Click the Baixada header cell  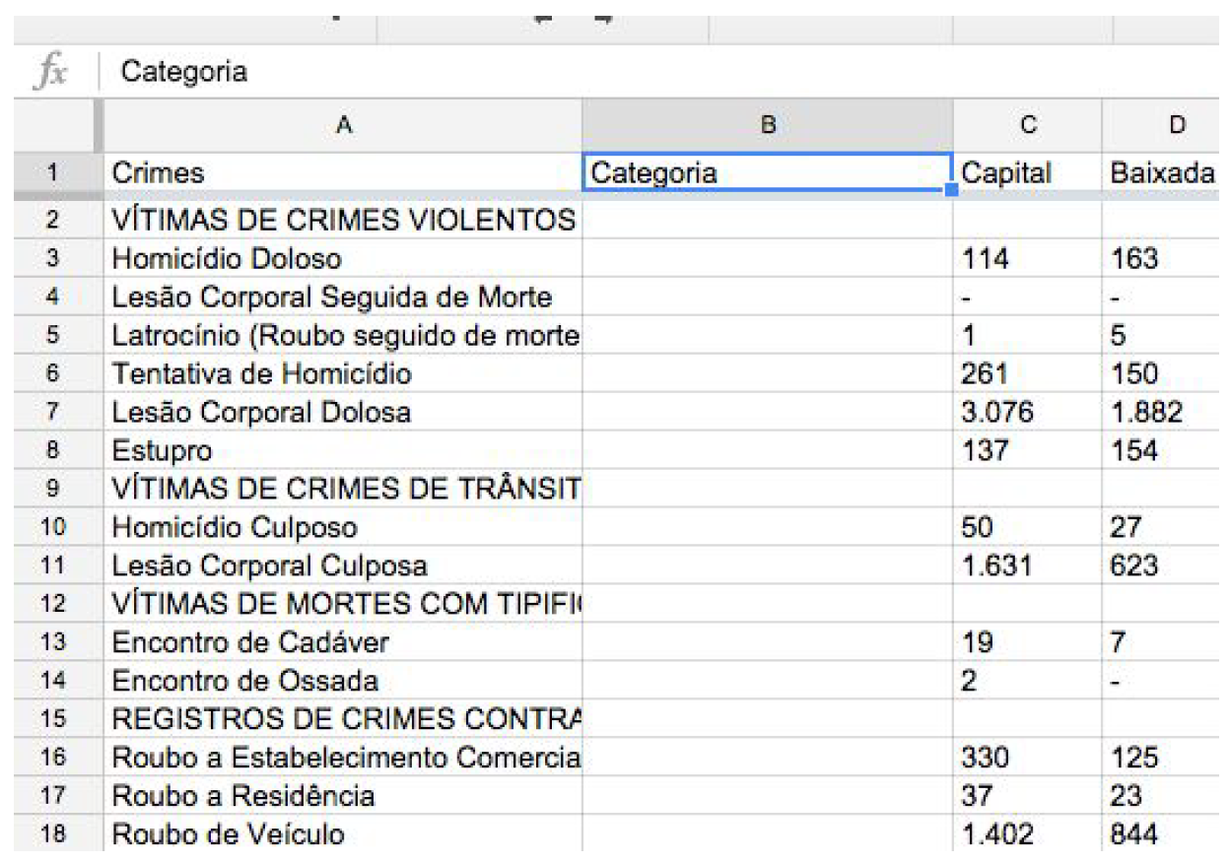1164,173
